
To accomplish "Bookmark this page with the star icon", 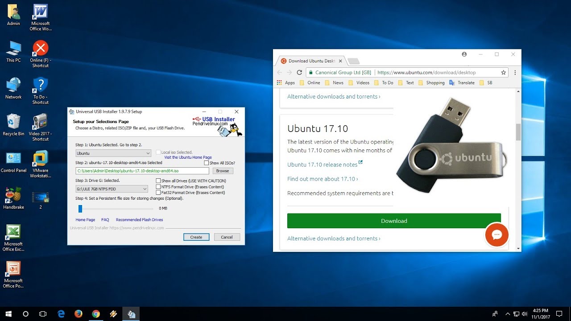I will pos(504,72).
